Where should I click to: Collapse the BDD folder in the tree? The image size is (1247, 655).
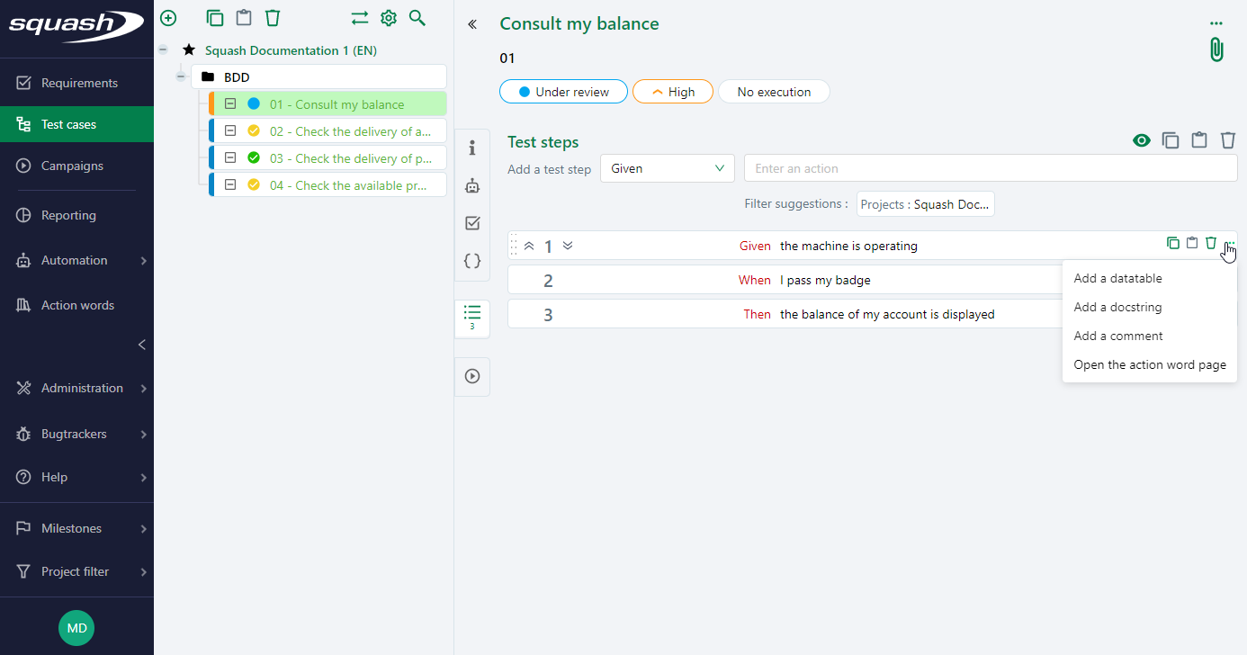pyautogui.click(x=181, y=76)
